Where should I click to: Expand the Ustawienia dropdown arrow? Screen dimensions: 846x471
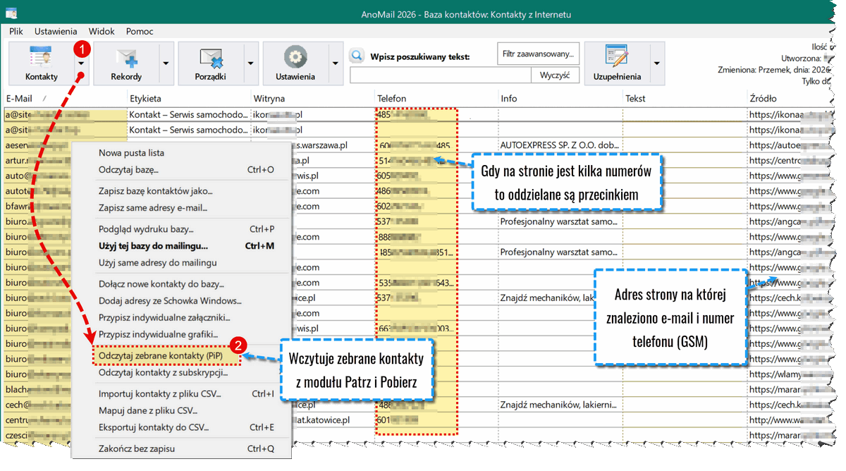(x=336, y=63)
